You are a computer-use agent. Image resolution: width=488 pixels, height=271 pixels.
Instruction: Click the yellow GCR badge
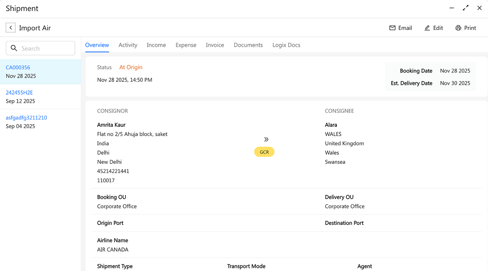264,152
